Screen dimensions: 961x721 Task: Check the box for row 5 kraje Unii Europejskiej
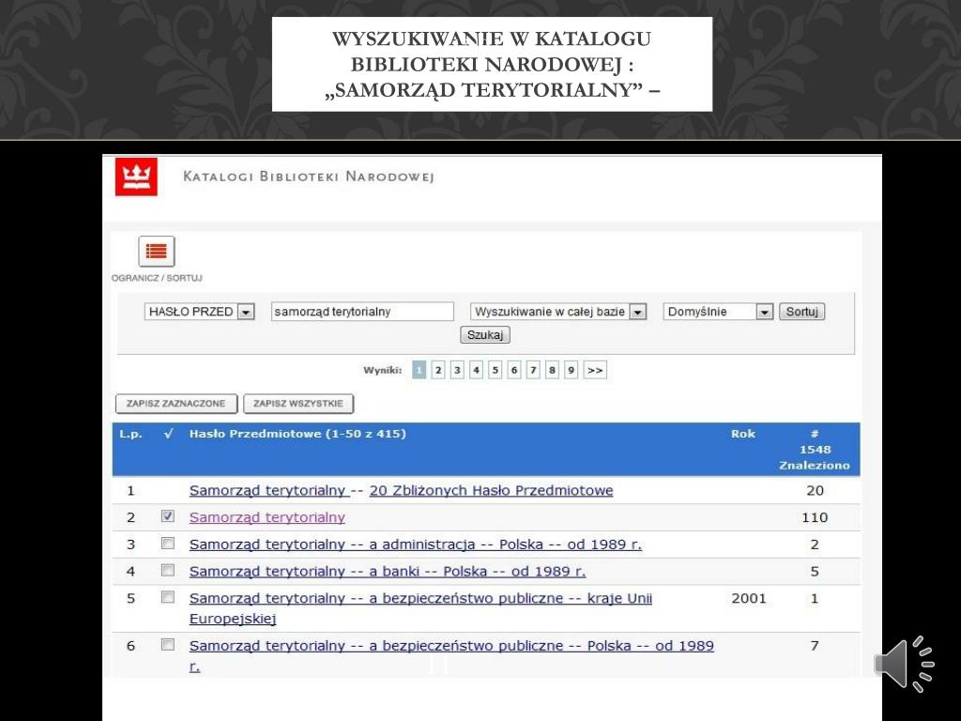[x=167, y=597]
